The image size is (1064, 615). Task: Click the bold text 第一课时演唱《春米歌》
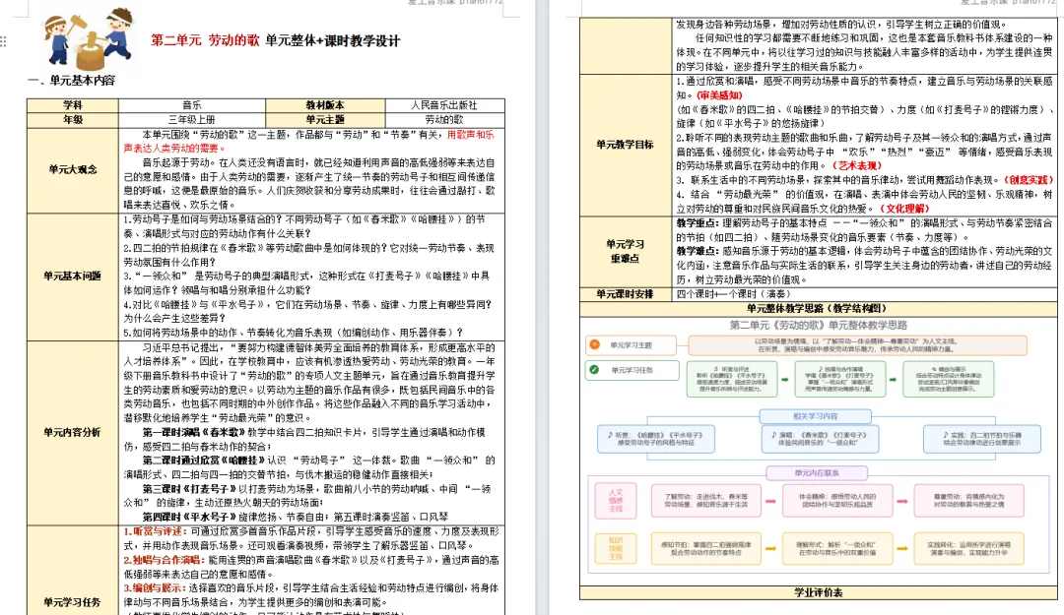[194, 432]
